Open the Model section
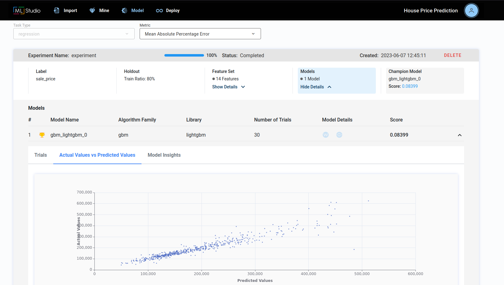Image resolution: width=504 pixels, height=285 pixels. click(x=133, y=11)
